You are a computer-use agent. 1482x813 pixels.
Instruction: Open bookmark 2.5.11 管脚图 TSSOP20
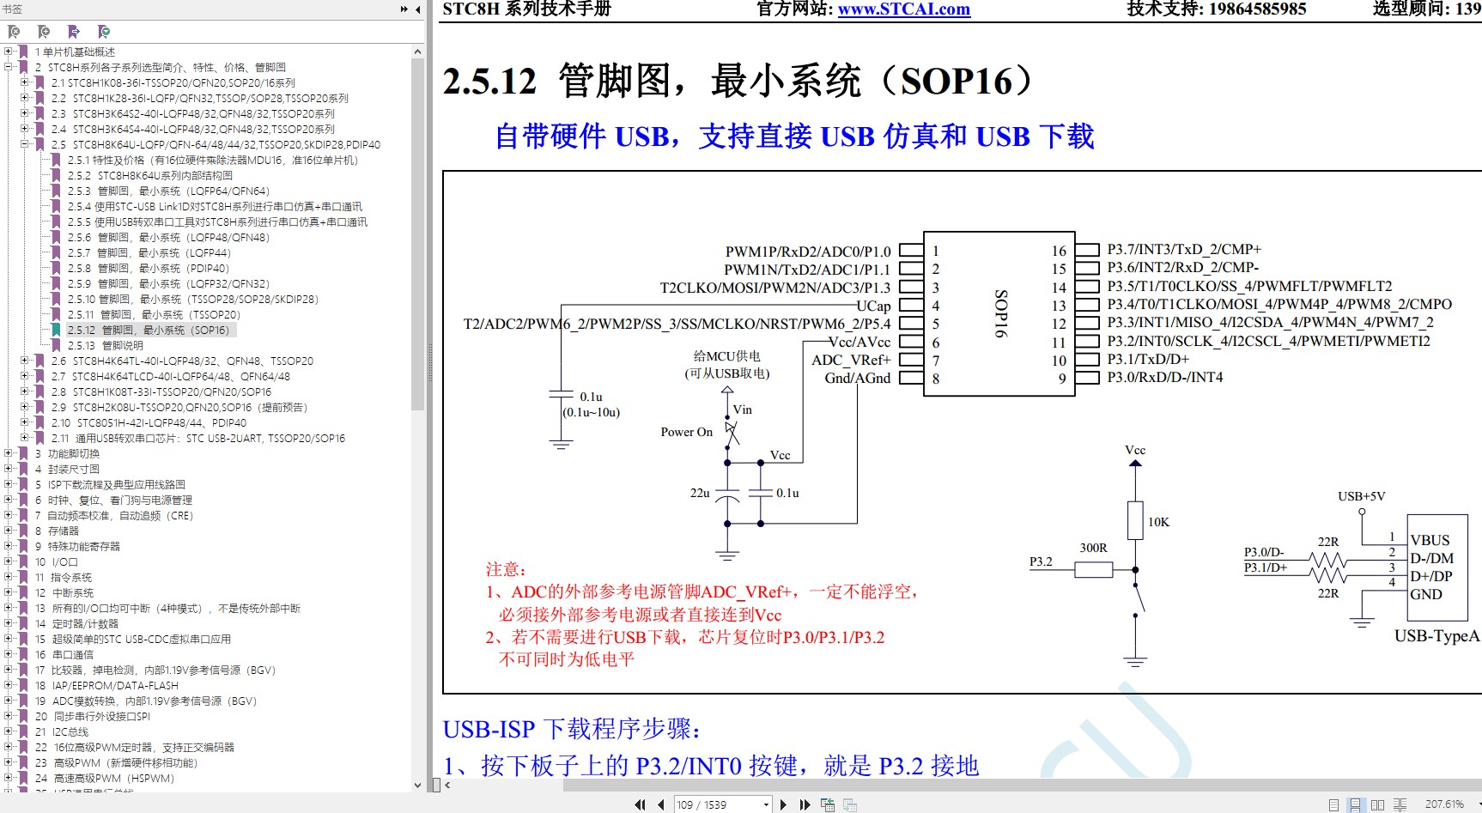(x=154, y=314)
